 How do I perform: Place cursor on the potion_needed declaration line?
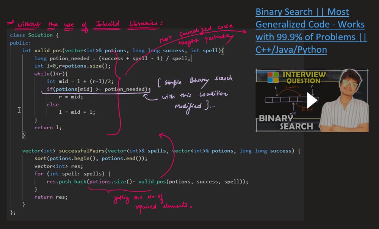[112, 58]
